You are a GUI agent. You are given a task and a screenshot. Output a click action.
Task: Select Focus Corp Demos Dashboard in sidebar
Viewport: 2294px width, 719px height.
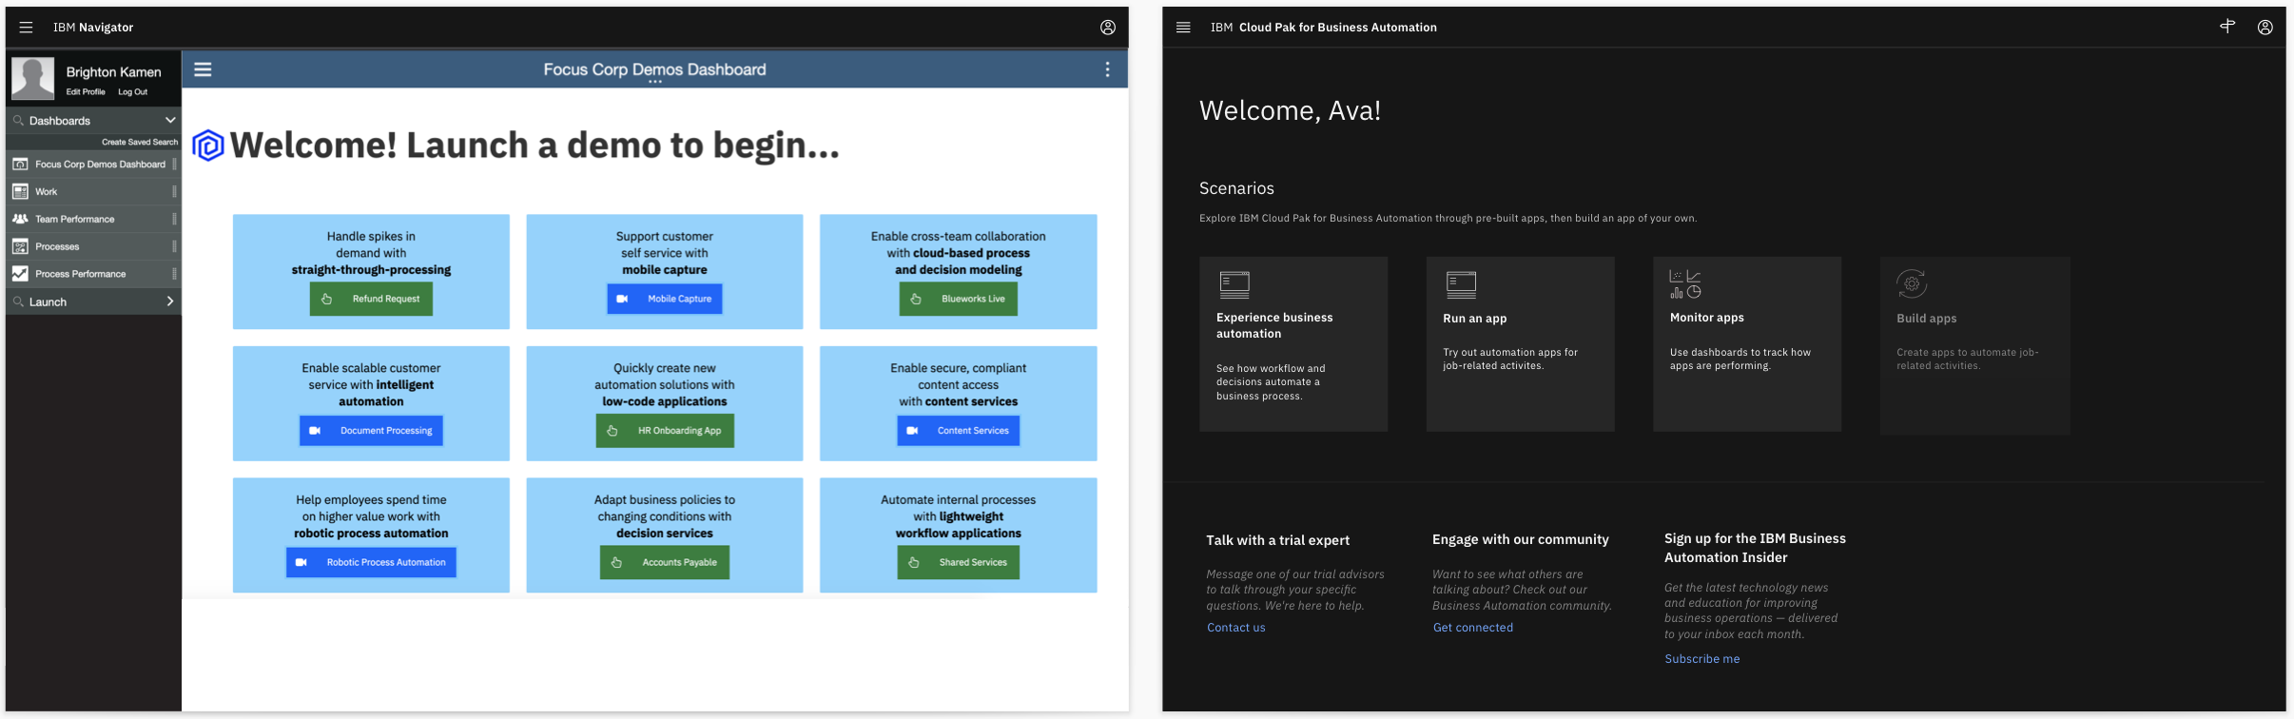coord(93,165)
